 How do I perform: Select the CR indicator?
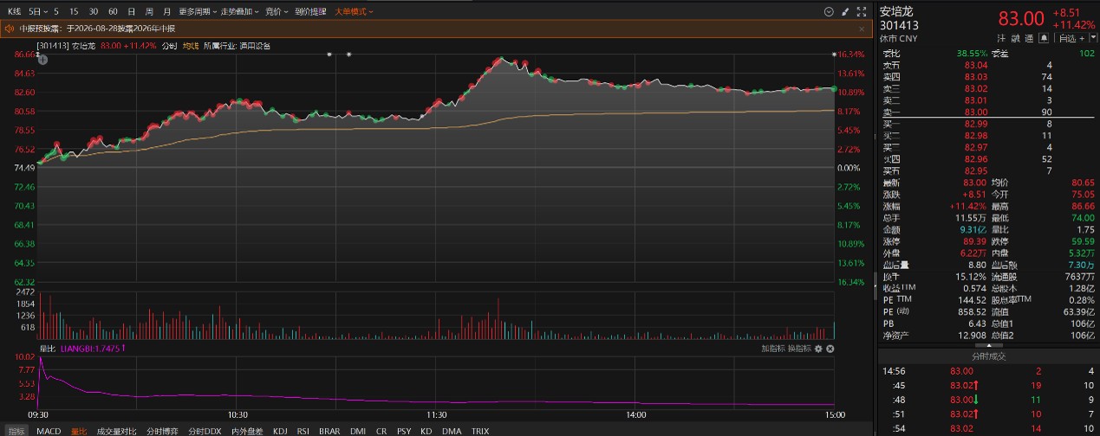tap(381, 430)
